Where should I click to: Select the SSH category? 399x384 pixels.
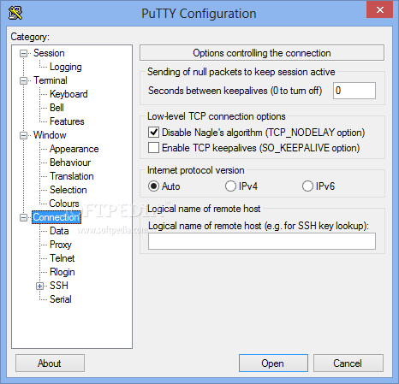click(x=59, y=286)
